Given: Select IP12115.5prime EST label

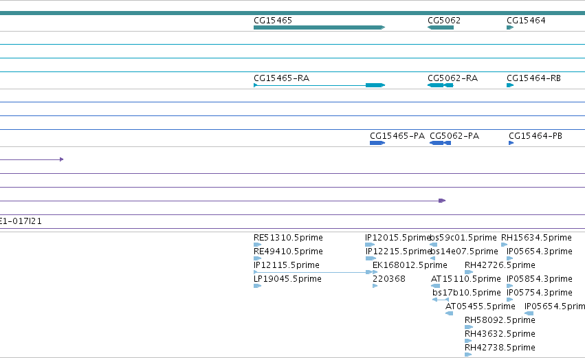Looking at the screenshot, I should pyautogui.click(x=286, y=265).
